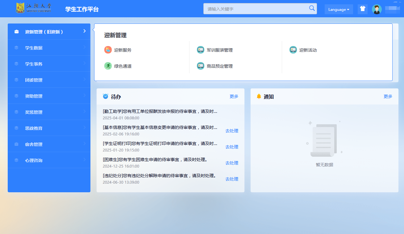Click the user avatar icon
Image resolution: width=404 pixels, height=234 pixels.
pyautogui.click(x=377, y=9)
